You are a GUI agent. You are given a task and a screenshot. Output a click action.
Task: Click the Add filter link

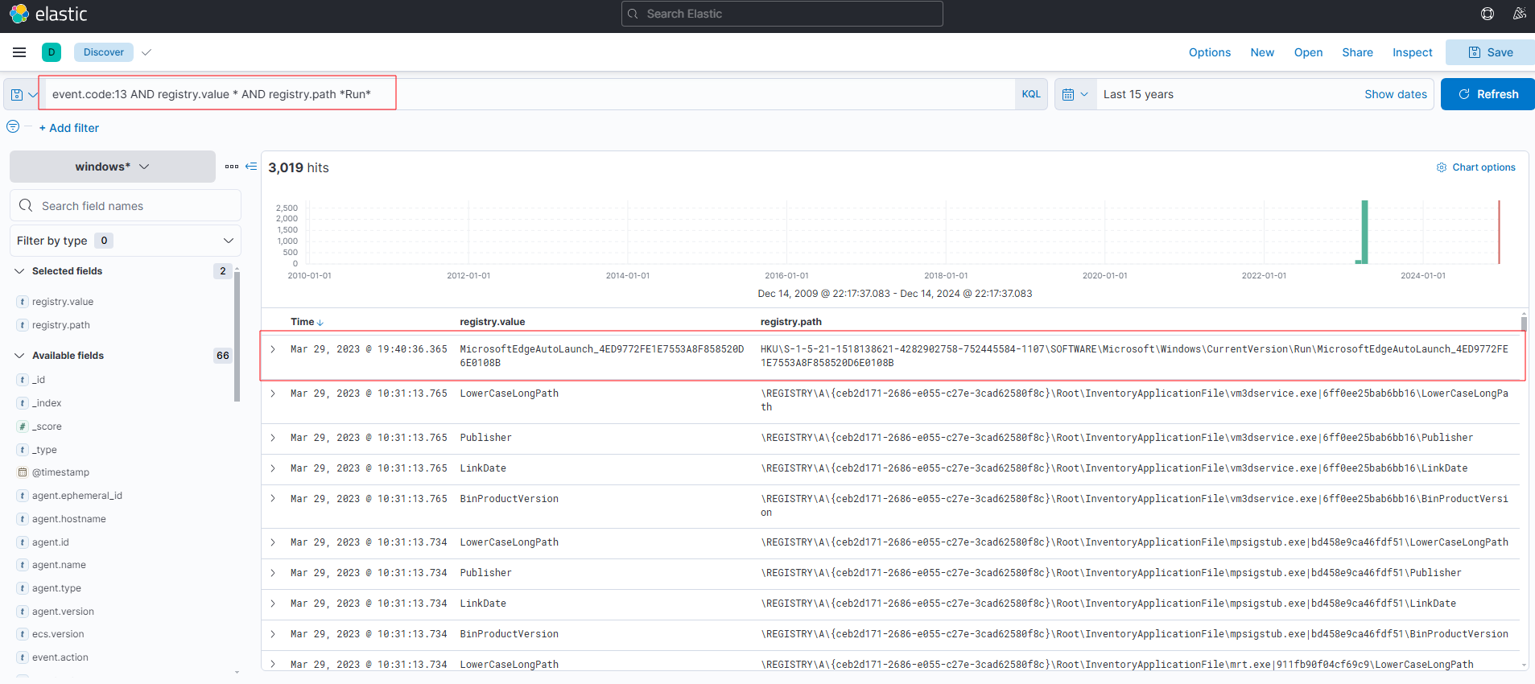click(x=69, y=128)
